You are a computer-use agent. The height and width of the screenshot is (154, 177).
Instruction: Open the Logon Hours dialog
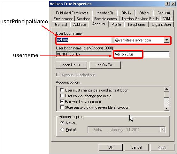click(72, 65)
